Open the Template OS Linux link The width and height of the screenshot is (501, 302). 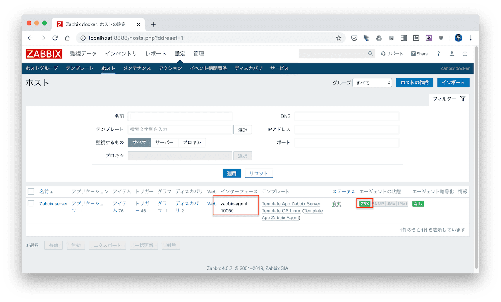281,211
